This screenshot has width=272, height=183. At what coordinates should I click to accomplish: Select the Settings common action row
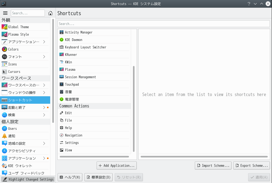pyautogui.click(x=94, y=143)
